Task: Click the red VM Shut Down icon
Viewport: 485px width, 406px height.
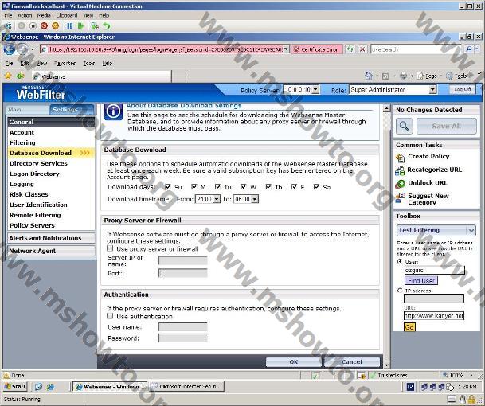Action: [x=44, y=26]
